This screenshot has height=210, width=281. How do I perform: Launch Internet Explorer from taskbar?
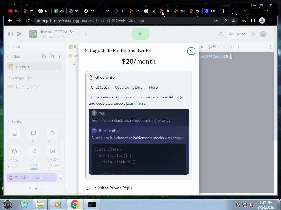coord(24,205)
